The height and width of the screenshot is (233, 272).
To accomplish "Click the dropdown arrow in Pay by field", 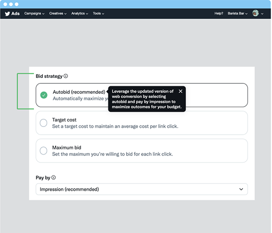I will tap(241, 189).
